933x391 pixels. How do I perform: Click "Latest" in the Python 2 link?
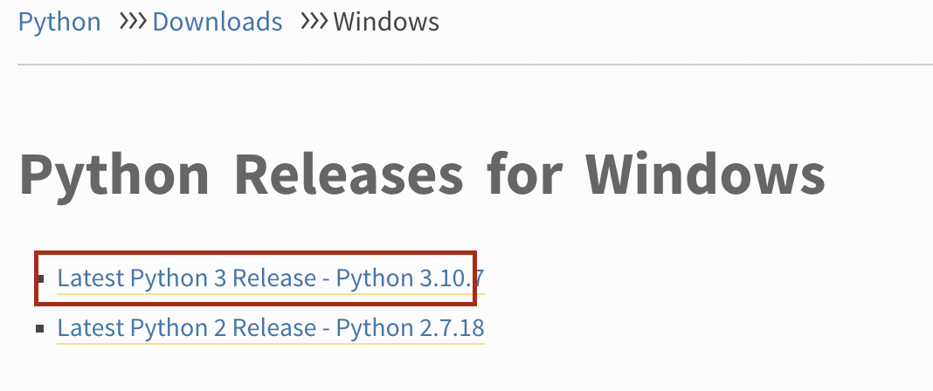90,328
